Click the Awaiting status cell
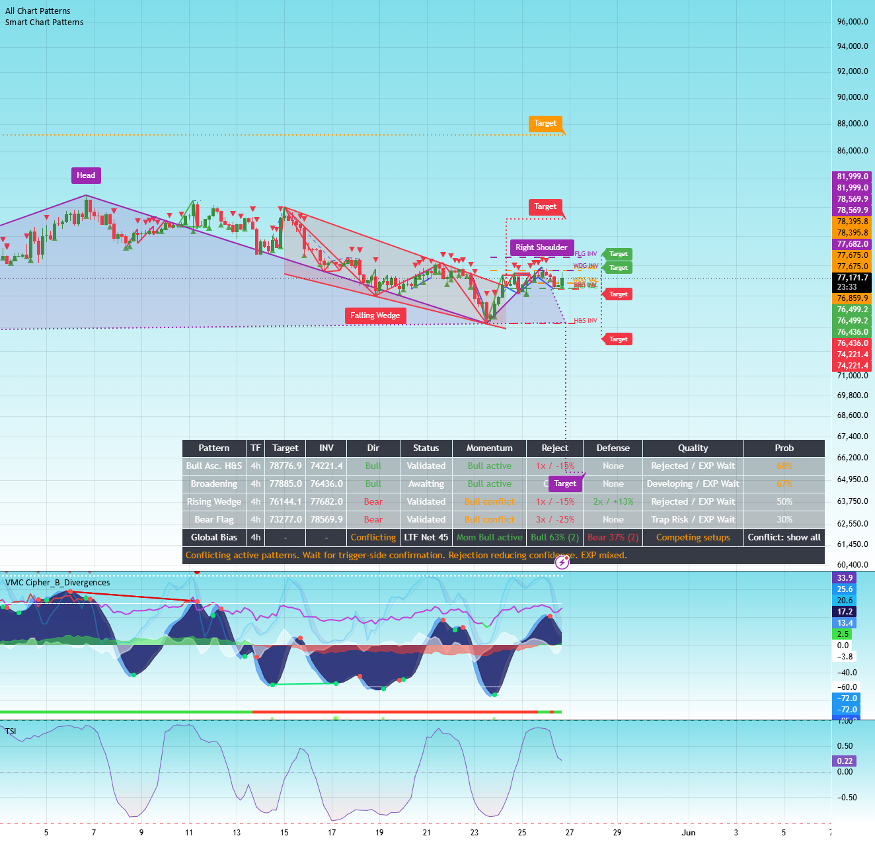Screen dimensions: 875x842 click(426, 484)
